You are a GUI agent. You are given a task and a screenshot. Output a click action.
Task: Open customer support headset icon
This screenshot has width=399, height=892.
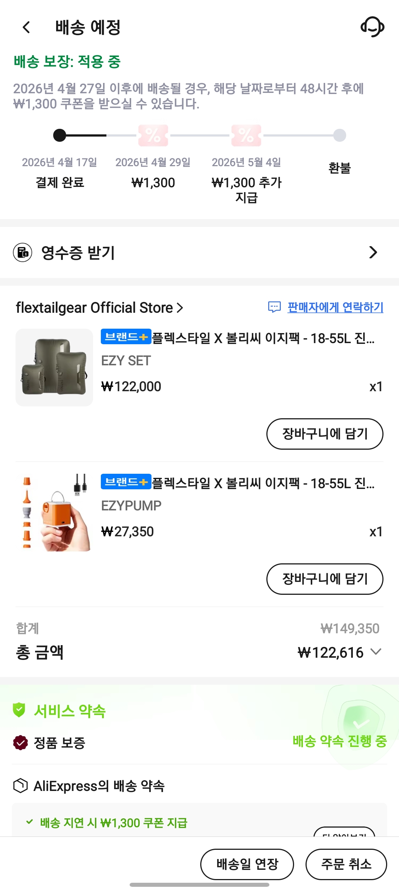tap(372, 27)
